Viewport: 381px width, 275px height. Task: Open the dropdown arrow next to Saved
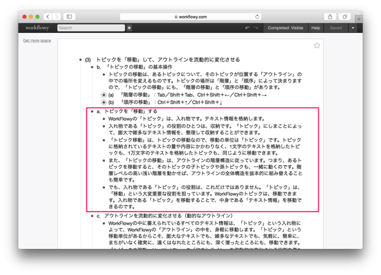click(x=353, y=28)
